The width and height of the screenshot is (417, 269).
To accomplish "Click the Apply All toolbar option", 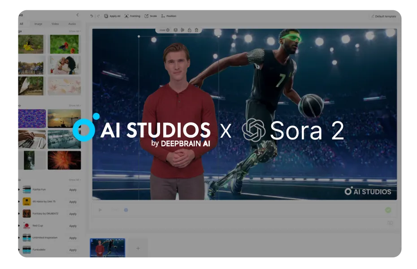I will (x=112, y=16).
